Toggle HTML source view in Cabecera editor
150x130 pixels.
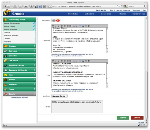coord(89,26)
